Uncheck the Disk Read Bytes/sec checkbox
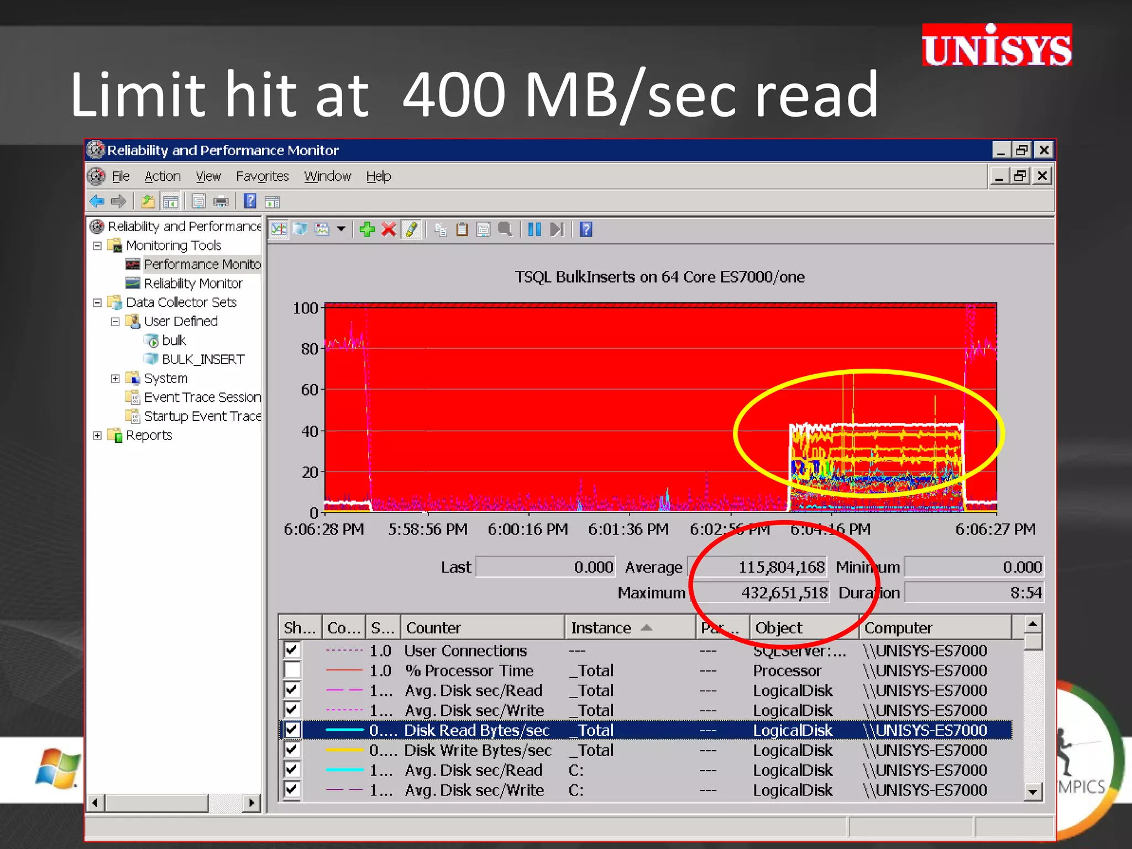The image size is (1132, 849). [x=292, y=730]
